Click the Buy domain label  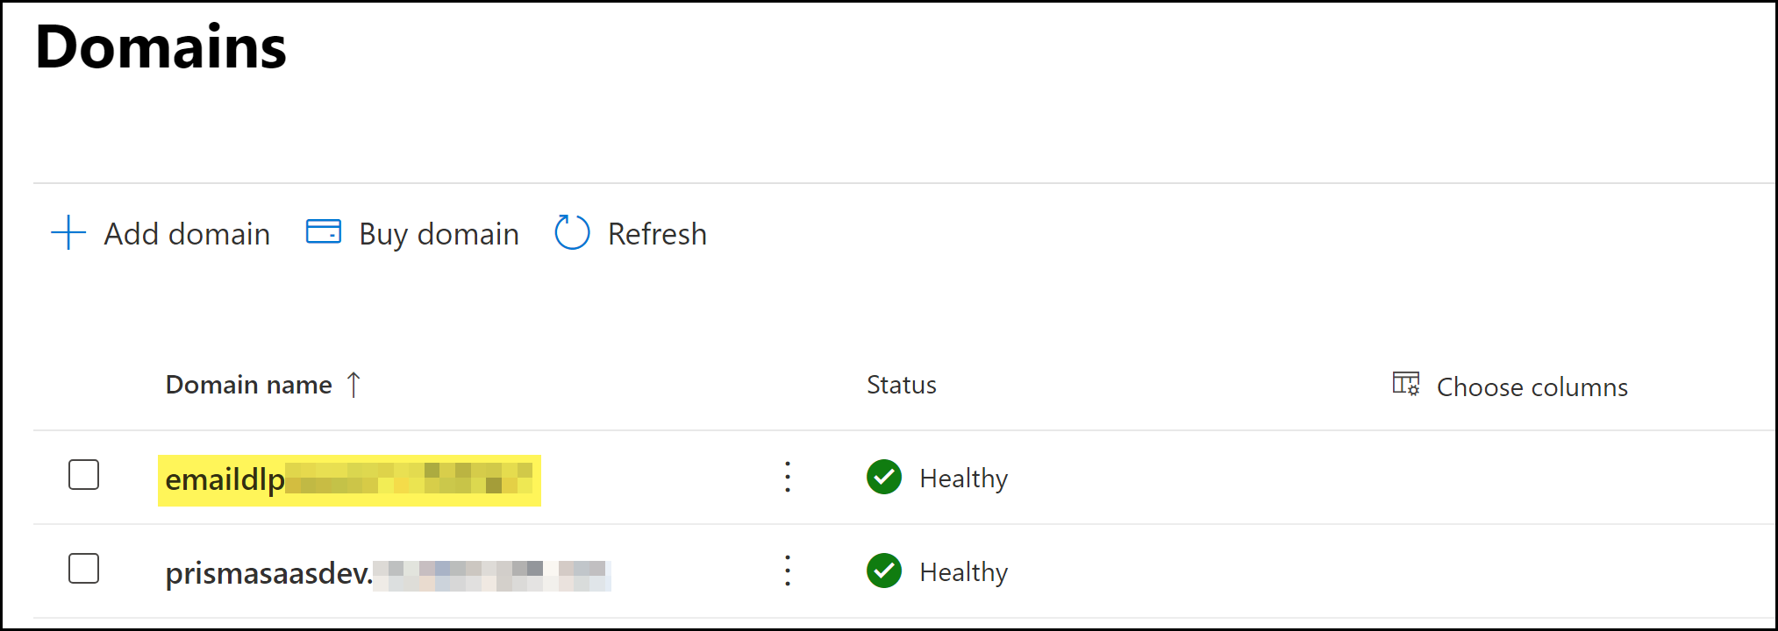point(439,234)
